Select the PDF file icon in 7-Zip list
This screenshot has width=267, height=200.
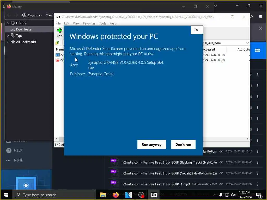click(x=58, y=60)
